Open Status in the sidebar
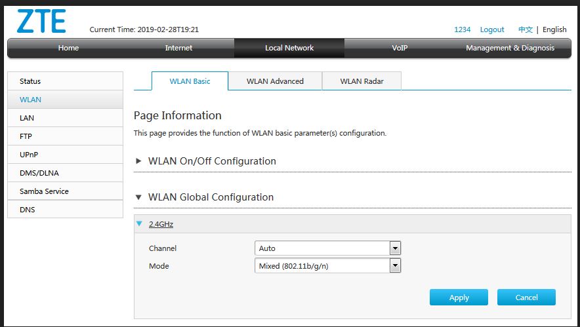The image size is (580, 327). [x=65, y=81]
